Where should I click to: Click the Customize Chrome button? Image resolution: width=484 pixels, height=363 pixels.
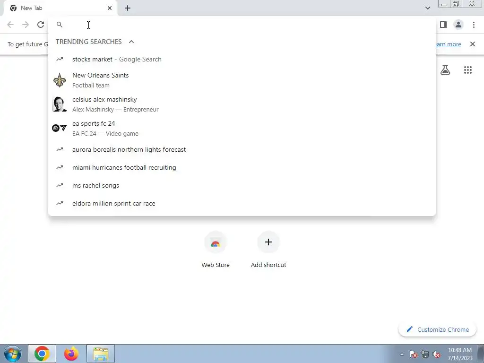click(437, 329)
